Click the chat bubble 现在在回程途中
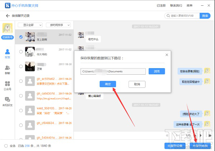Screen dimensions: 215x151 [191, 82]
